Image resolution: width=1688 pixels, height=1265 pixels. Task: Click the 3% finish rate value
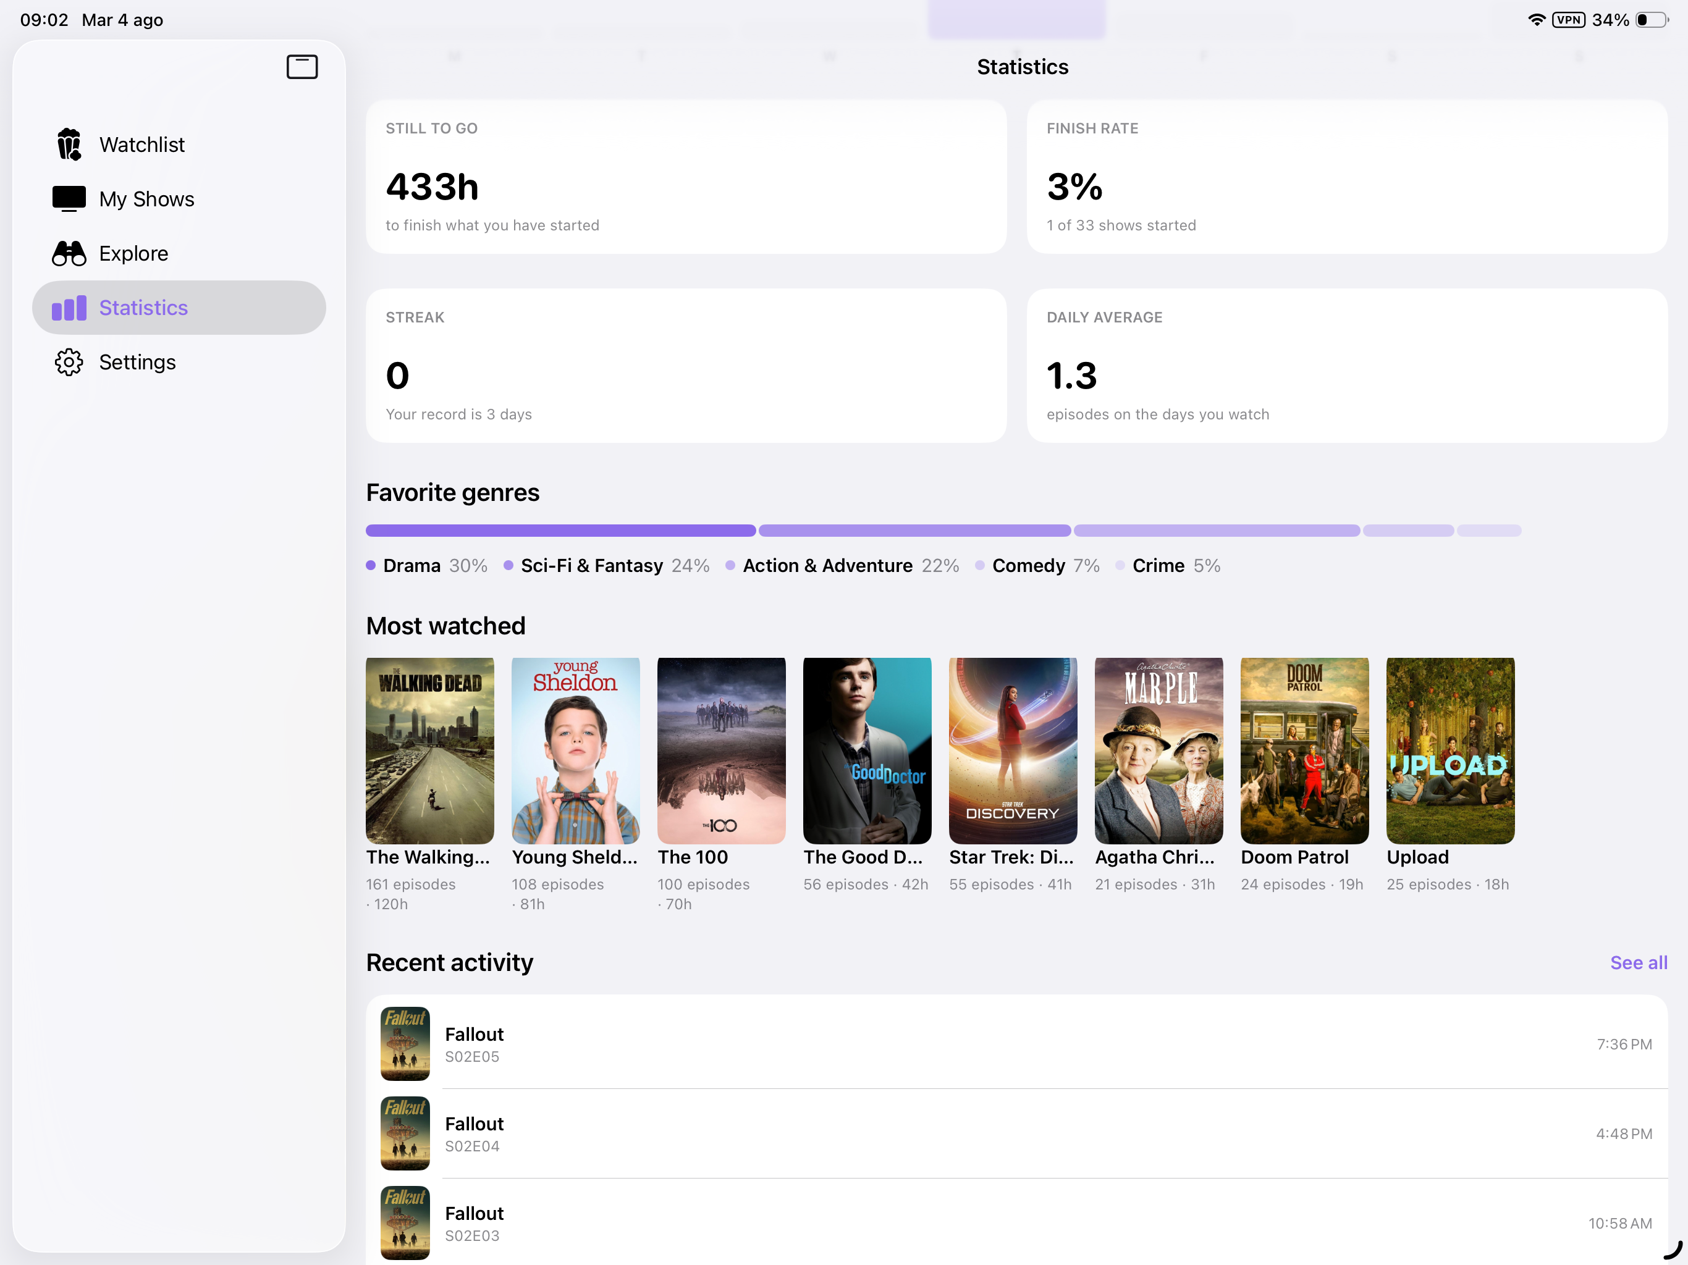click(x=1074, y=187)
